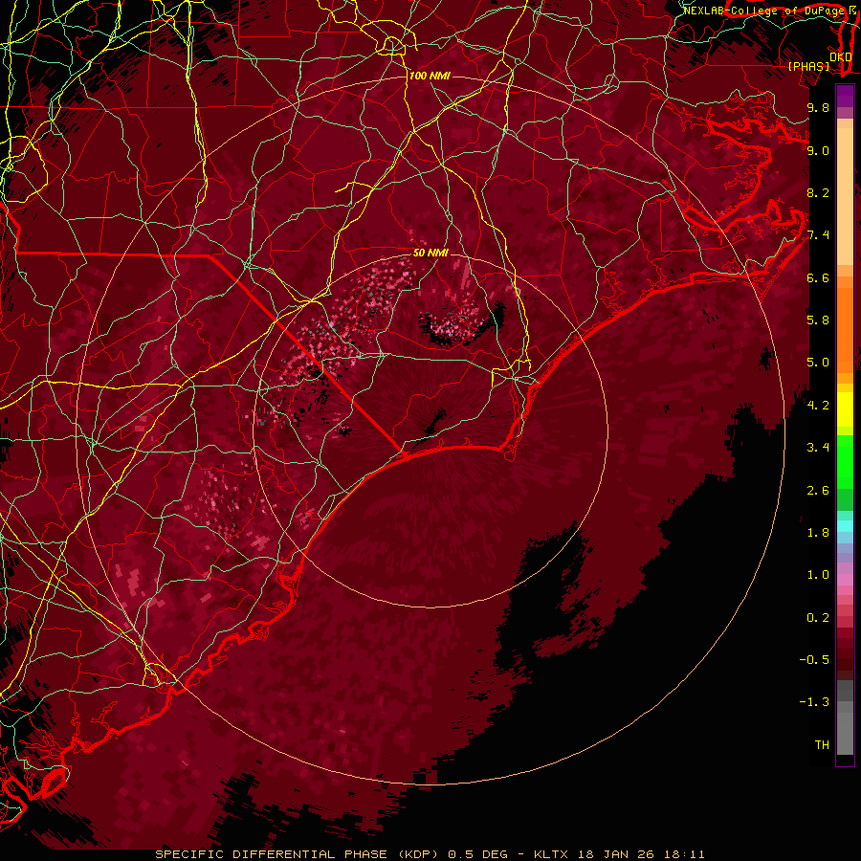
Task: Click the -1.3 scale value
Action: tap(814, 702)
